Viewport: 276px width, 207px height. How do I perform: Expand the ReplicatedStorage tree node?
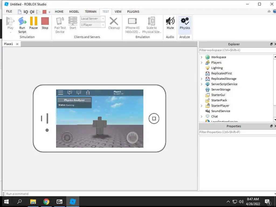202,79
